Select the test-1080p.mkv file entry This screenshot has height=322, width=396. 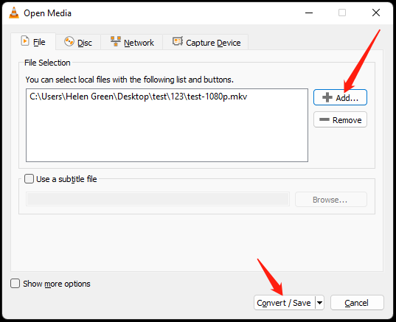point(139,97)
